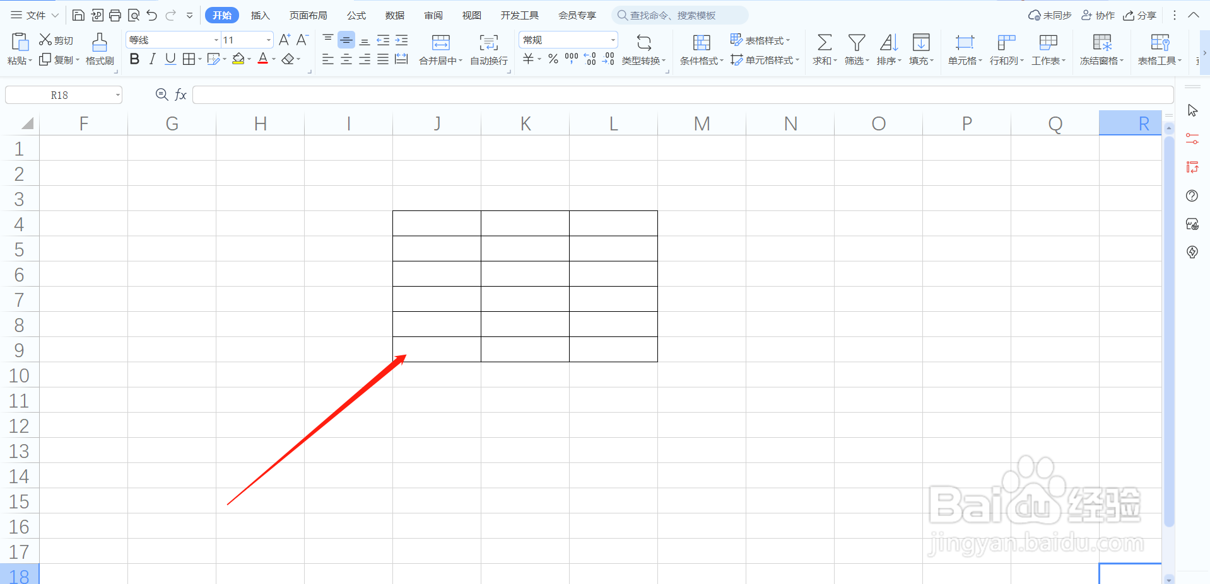Click the percent style icon
Screen dimensions: 1210x584
(553, 59)
